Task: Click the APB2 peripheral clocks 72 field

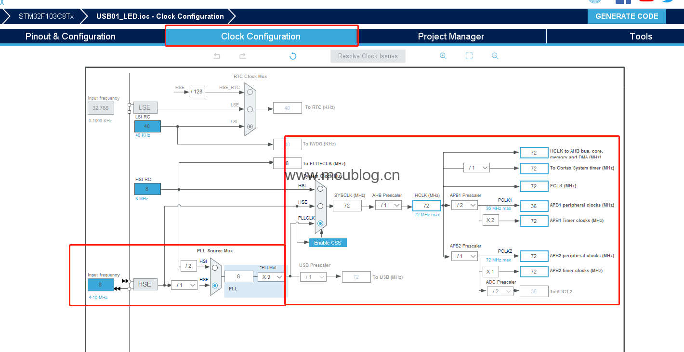Action: click(x=534, y=256)
